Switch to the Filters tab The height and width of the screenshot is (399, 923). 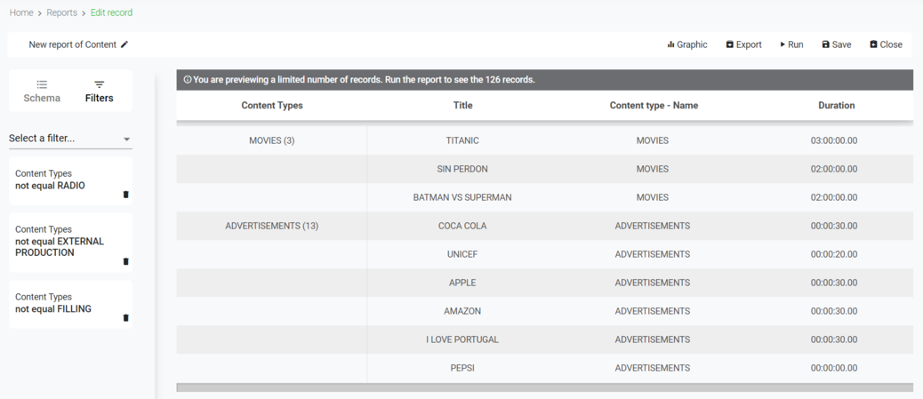tap(99, 92)
